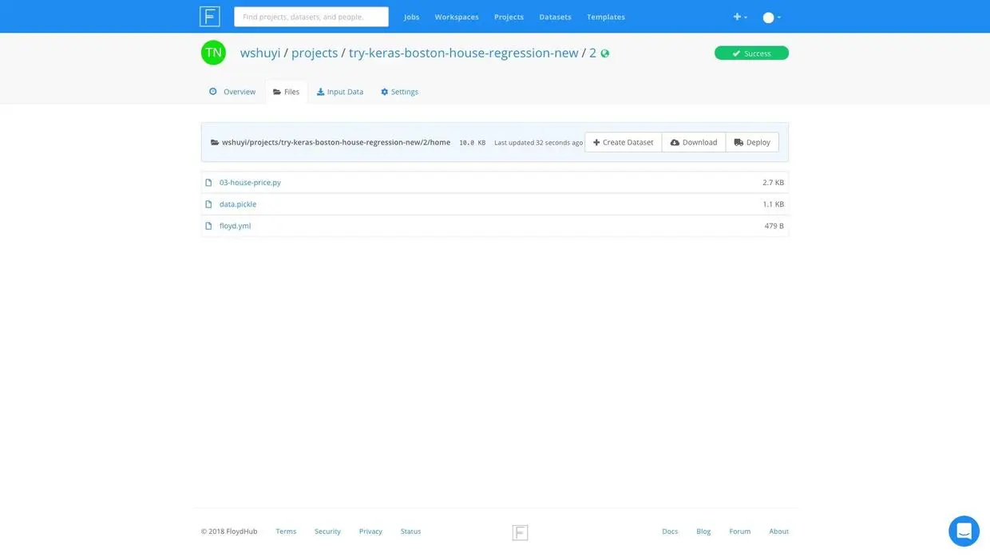Open Projects in the top navigation
The height and width of the screenshot is (557, 990).
pos(509,17)
